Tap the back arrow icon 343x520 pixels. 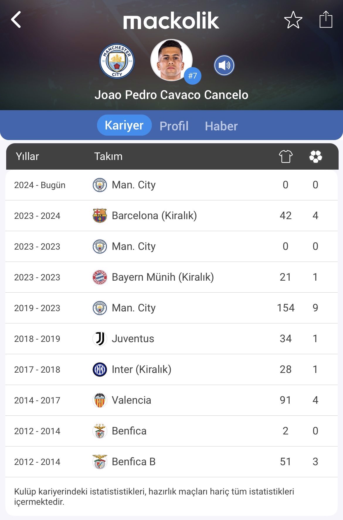(x=16, y=20)
